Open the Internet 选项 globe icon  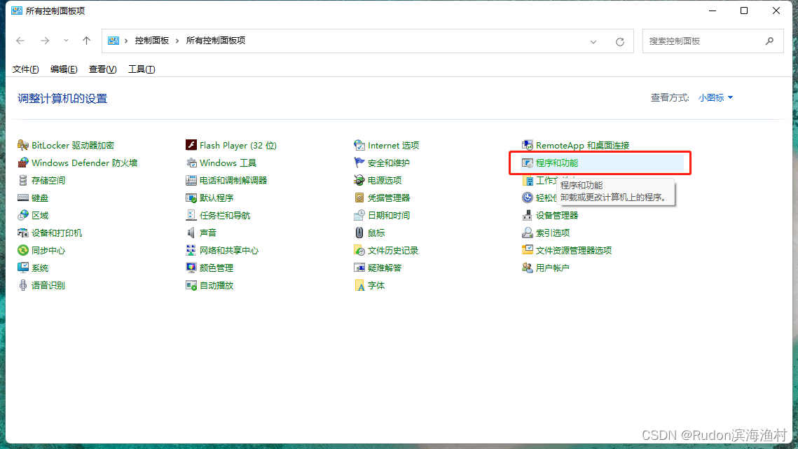click(359, 145)
